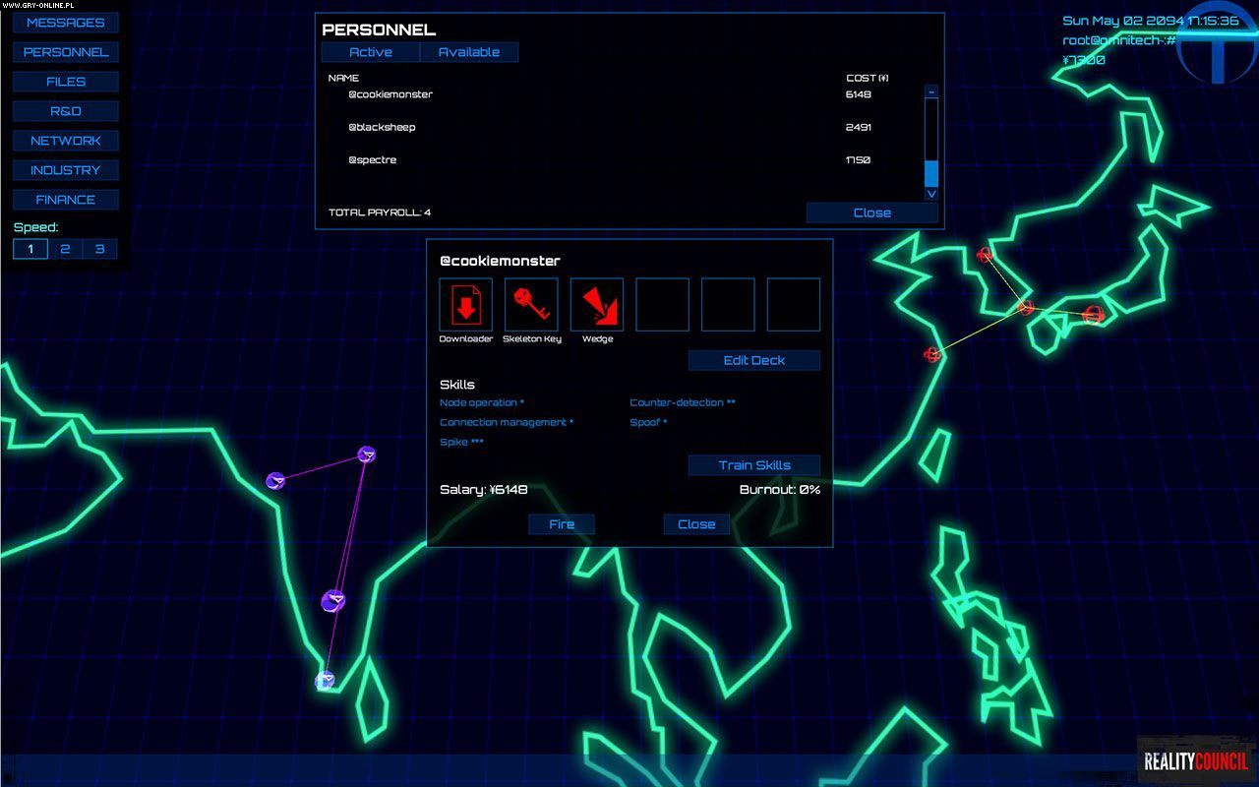This screenshot has width=1259, height=787.
Task: Select the southernmost purple node in India
Action: click(325, 680)
